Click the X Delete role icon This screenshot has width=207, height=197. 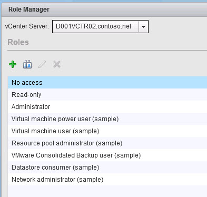[57, 64]
